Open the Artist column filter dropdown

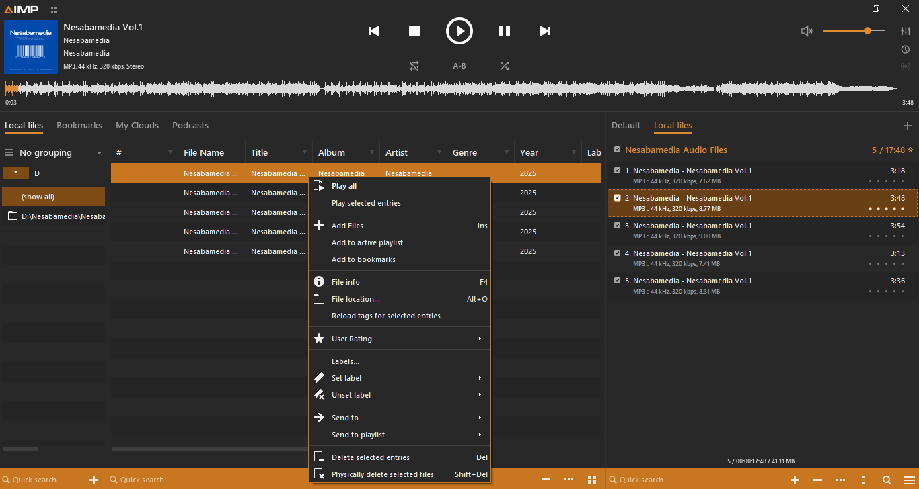tap(439, 152)
